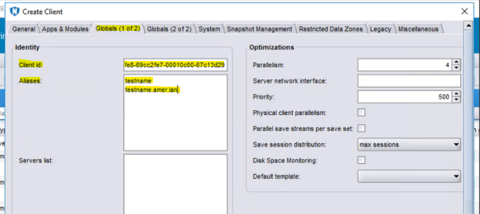Open the Snapshot Management tab
This screenshot has width=480, height=214.
tap(259, 29)
